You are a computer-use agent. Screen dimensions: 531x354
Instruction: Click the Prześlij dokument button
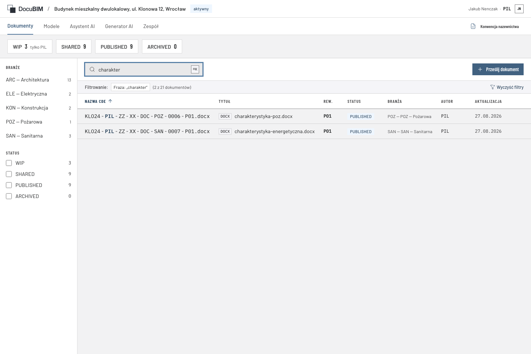click(x=498, y=69)
